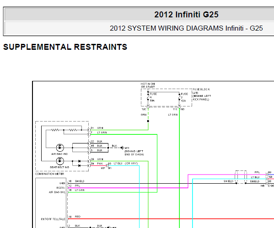The height and width of the screenshot is (228, 274).
Task: Click the splice dot on ORN wire
Action: 148,121
